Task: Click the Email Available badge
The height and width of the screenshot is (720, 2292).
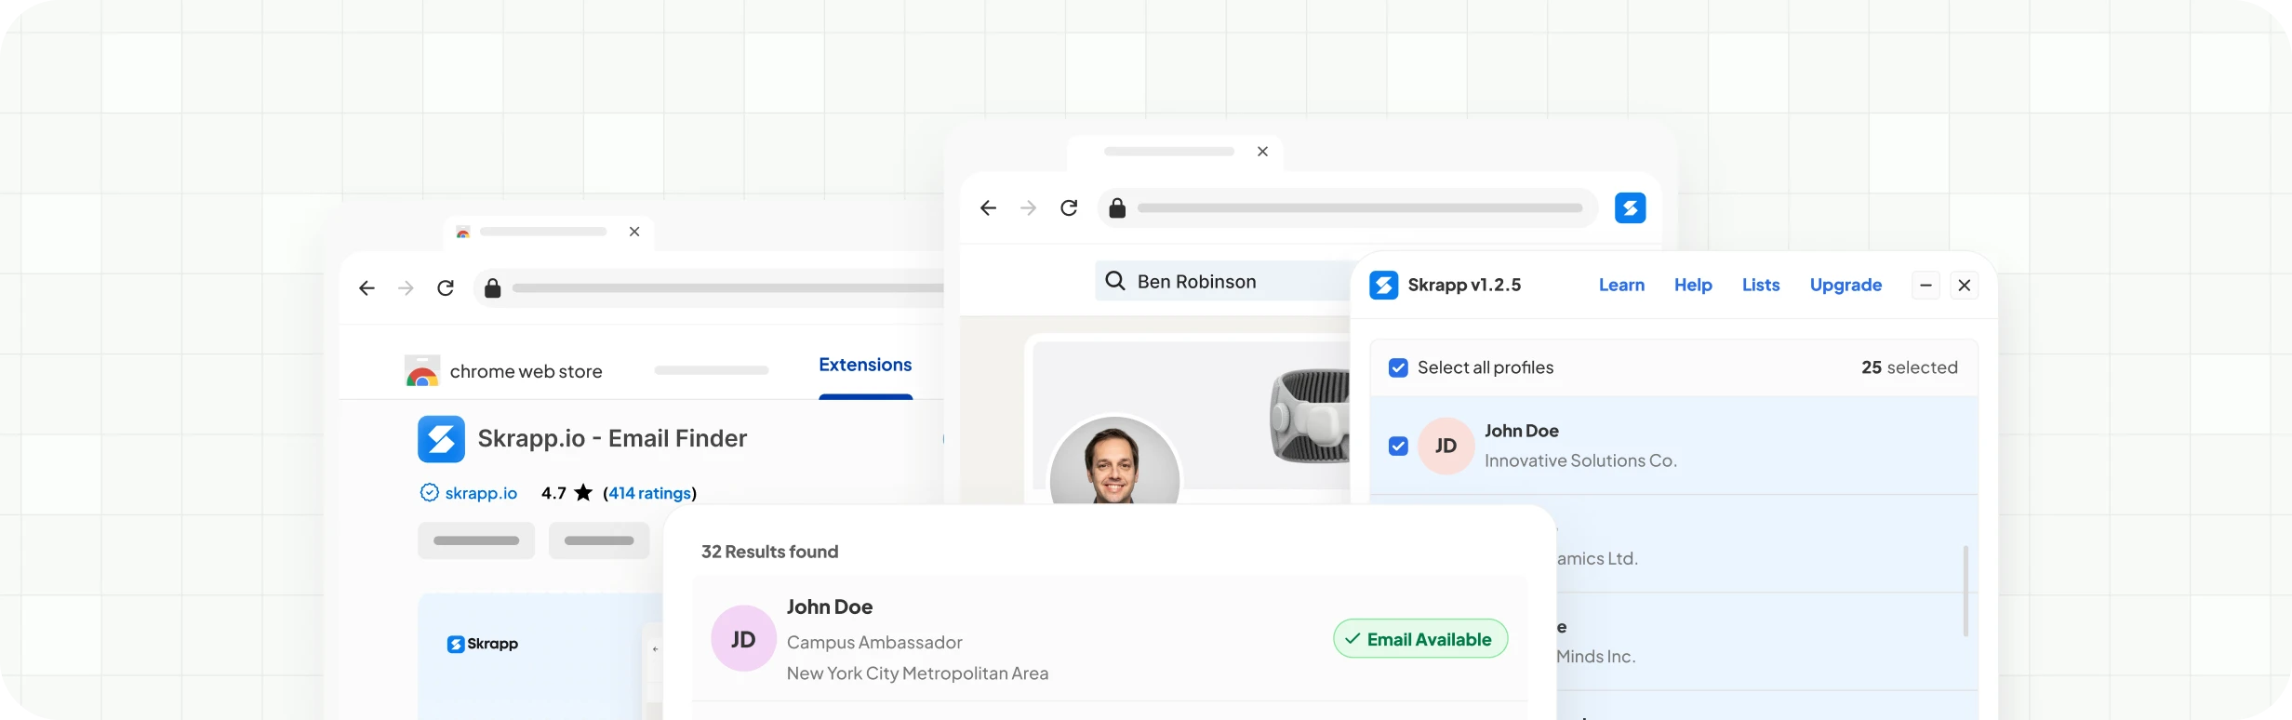Action: 1419,639
